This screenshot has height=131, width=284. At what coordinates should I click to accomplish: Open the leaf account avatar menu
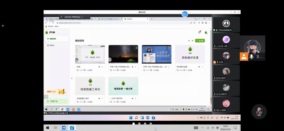tap(206, 32)
